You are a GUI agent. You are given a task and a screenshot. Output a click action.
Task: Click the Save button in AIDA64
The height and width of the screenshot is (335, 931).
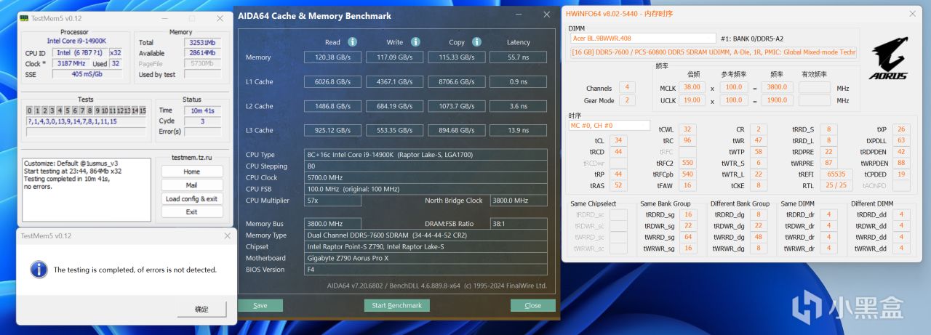click(260, 305)
